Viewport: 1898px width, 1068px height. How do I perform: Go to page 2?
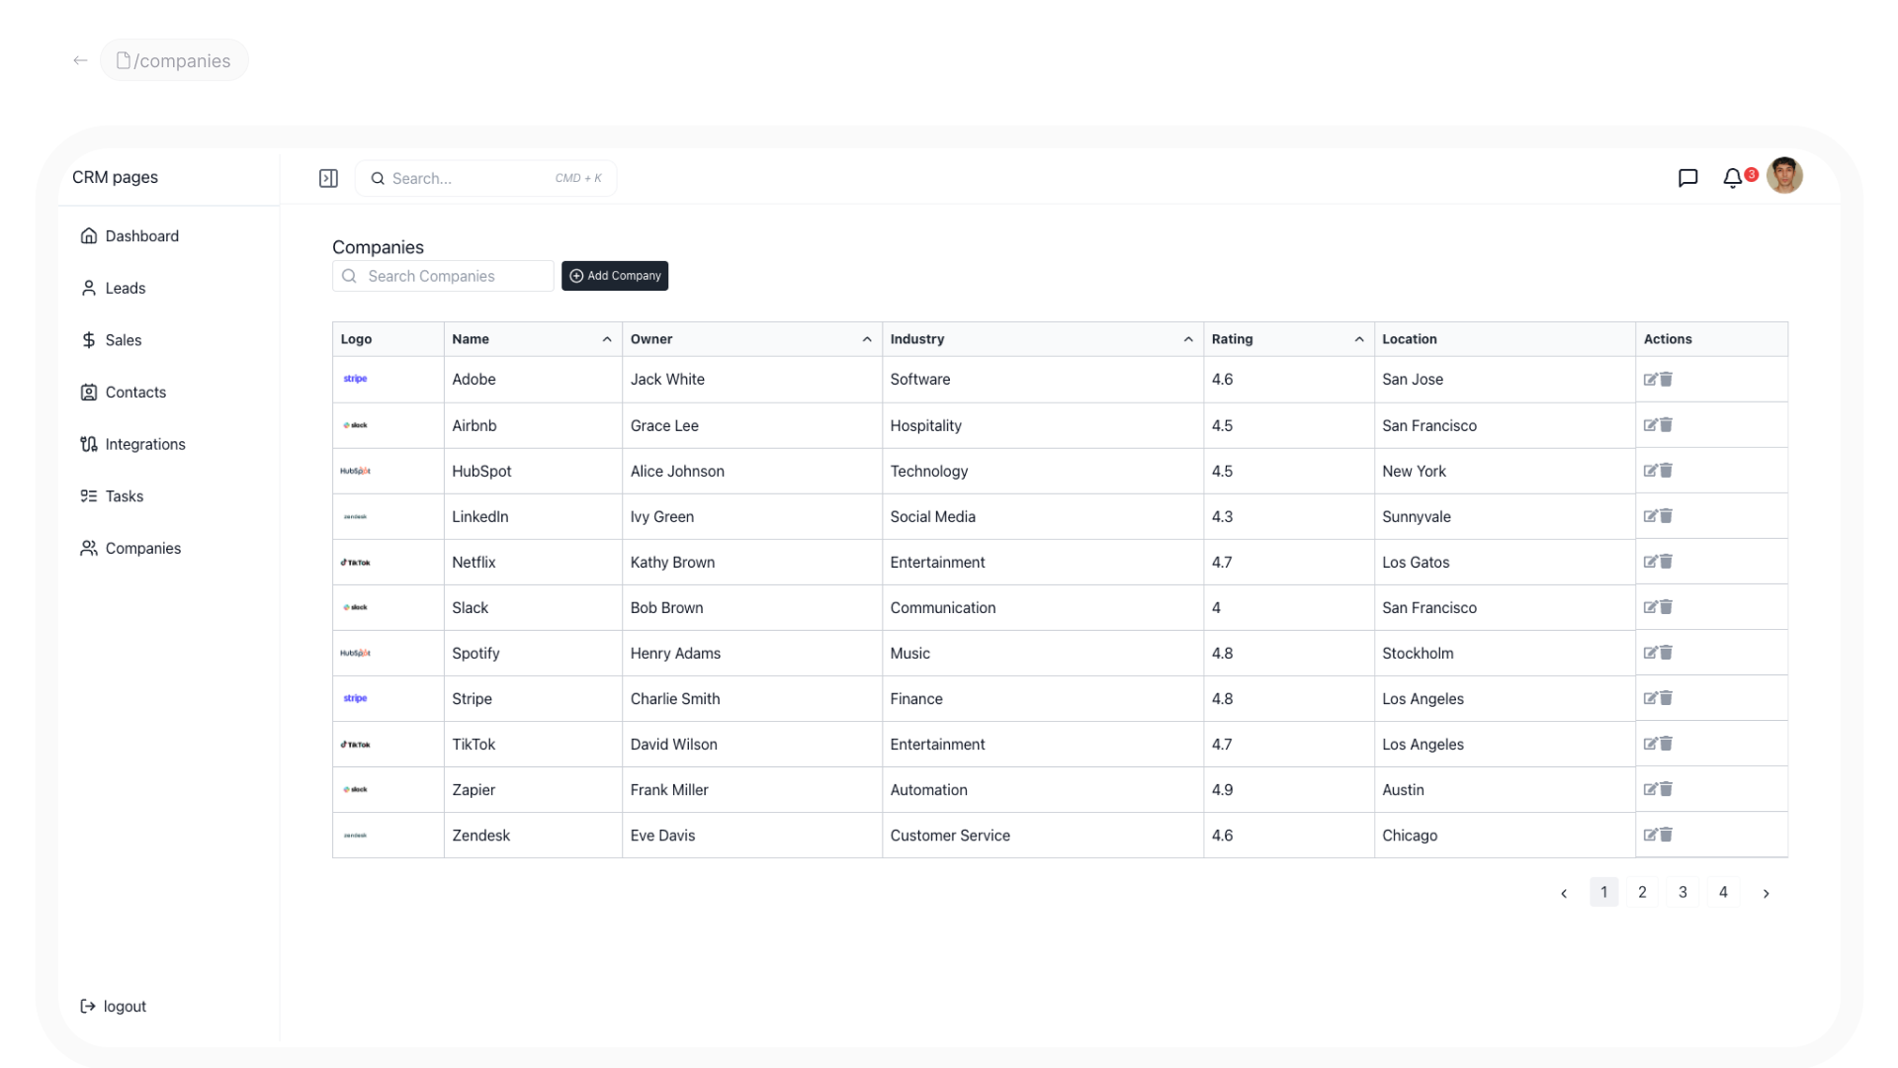pos(1642,892)
